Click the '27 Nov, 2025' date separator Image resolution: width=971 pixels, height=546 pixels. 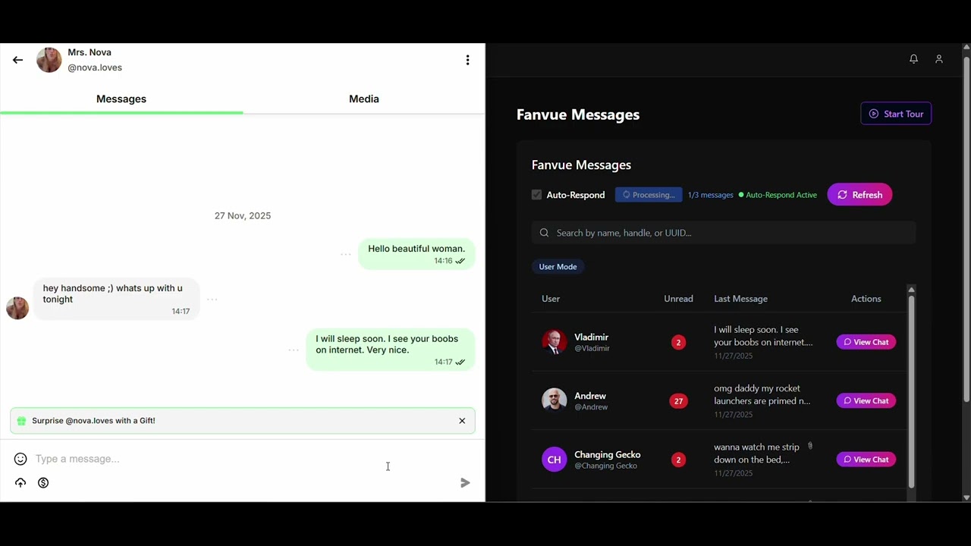pyautogui.click(x=243, y=216)
